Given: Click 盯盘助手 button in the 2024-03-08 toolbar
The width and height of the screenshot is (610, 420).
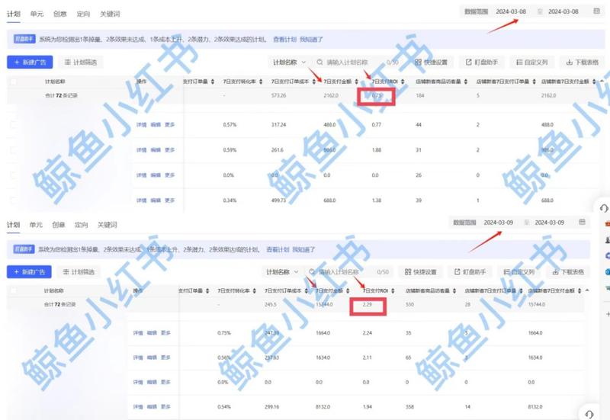Looking at the screenshot, I should (x=482, y=63).
